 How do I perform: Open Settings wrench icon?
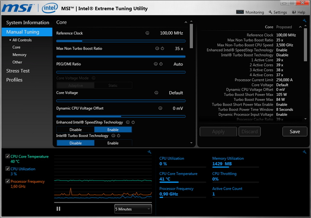point(270,12)
